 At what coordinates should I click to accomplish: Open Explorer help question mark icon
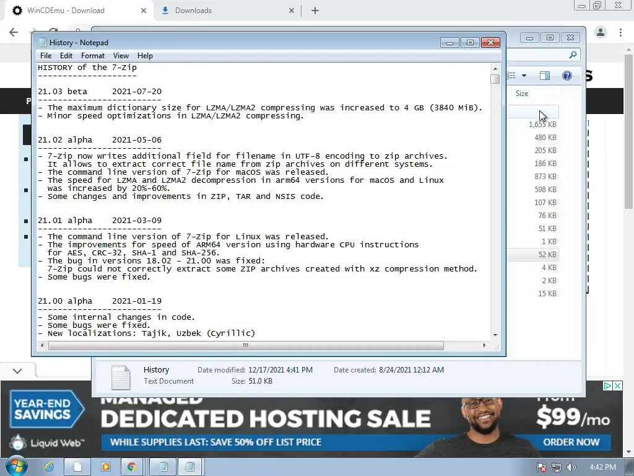click(567, 76)
